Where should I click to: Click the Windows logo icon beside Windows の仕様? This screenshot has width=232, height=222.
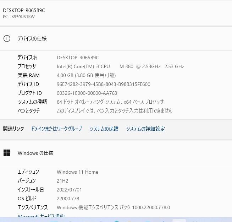tap(7, 153)
